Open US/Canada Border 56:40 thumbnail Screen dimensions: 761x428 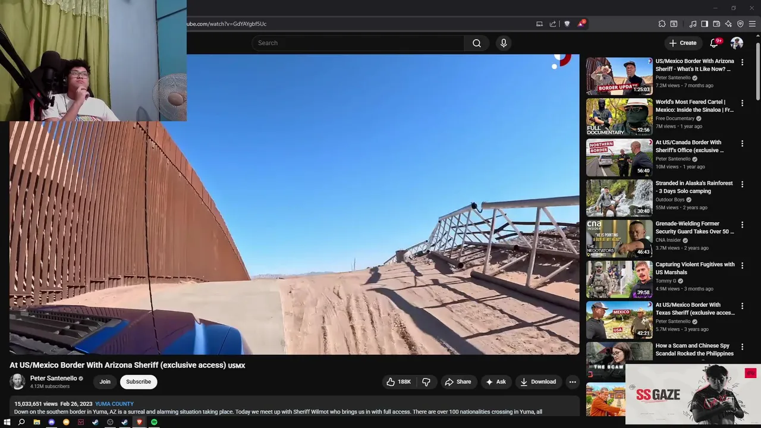[619, 158]
